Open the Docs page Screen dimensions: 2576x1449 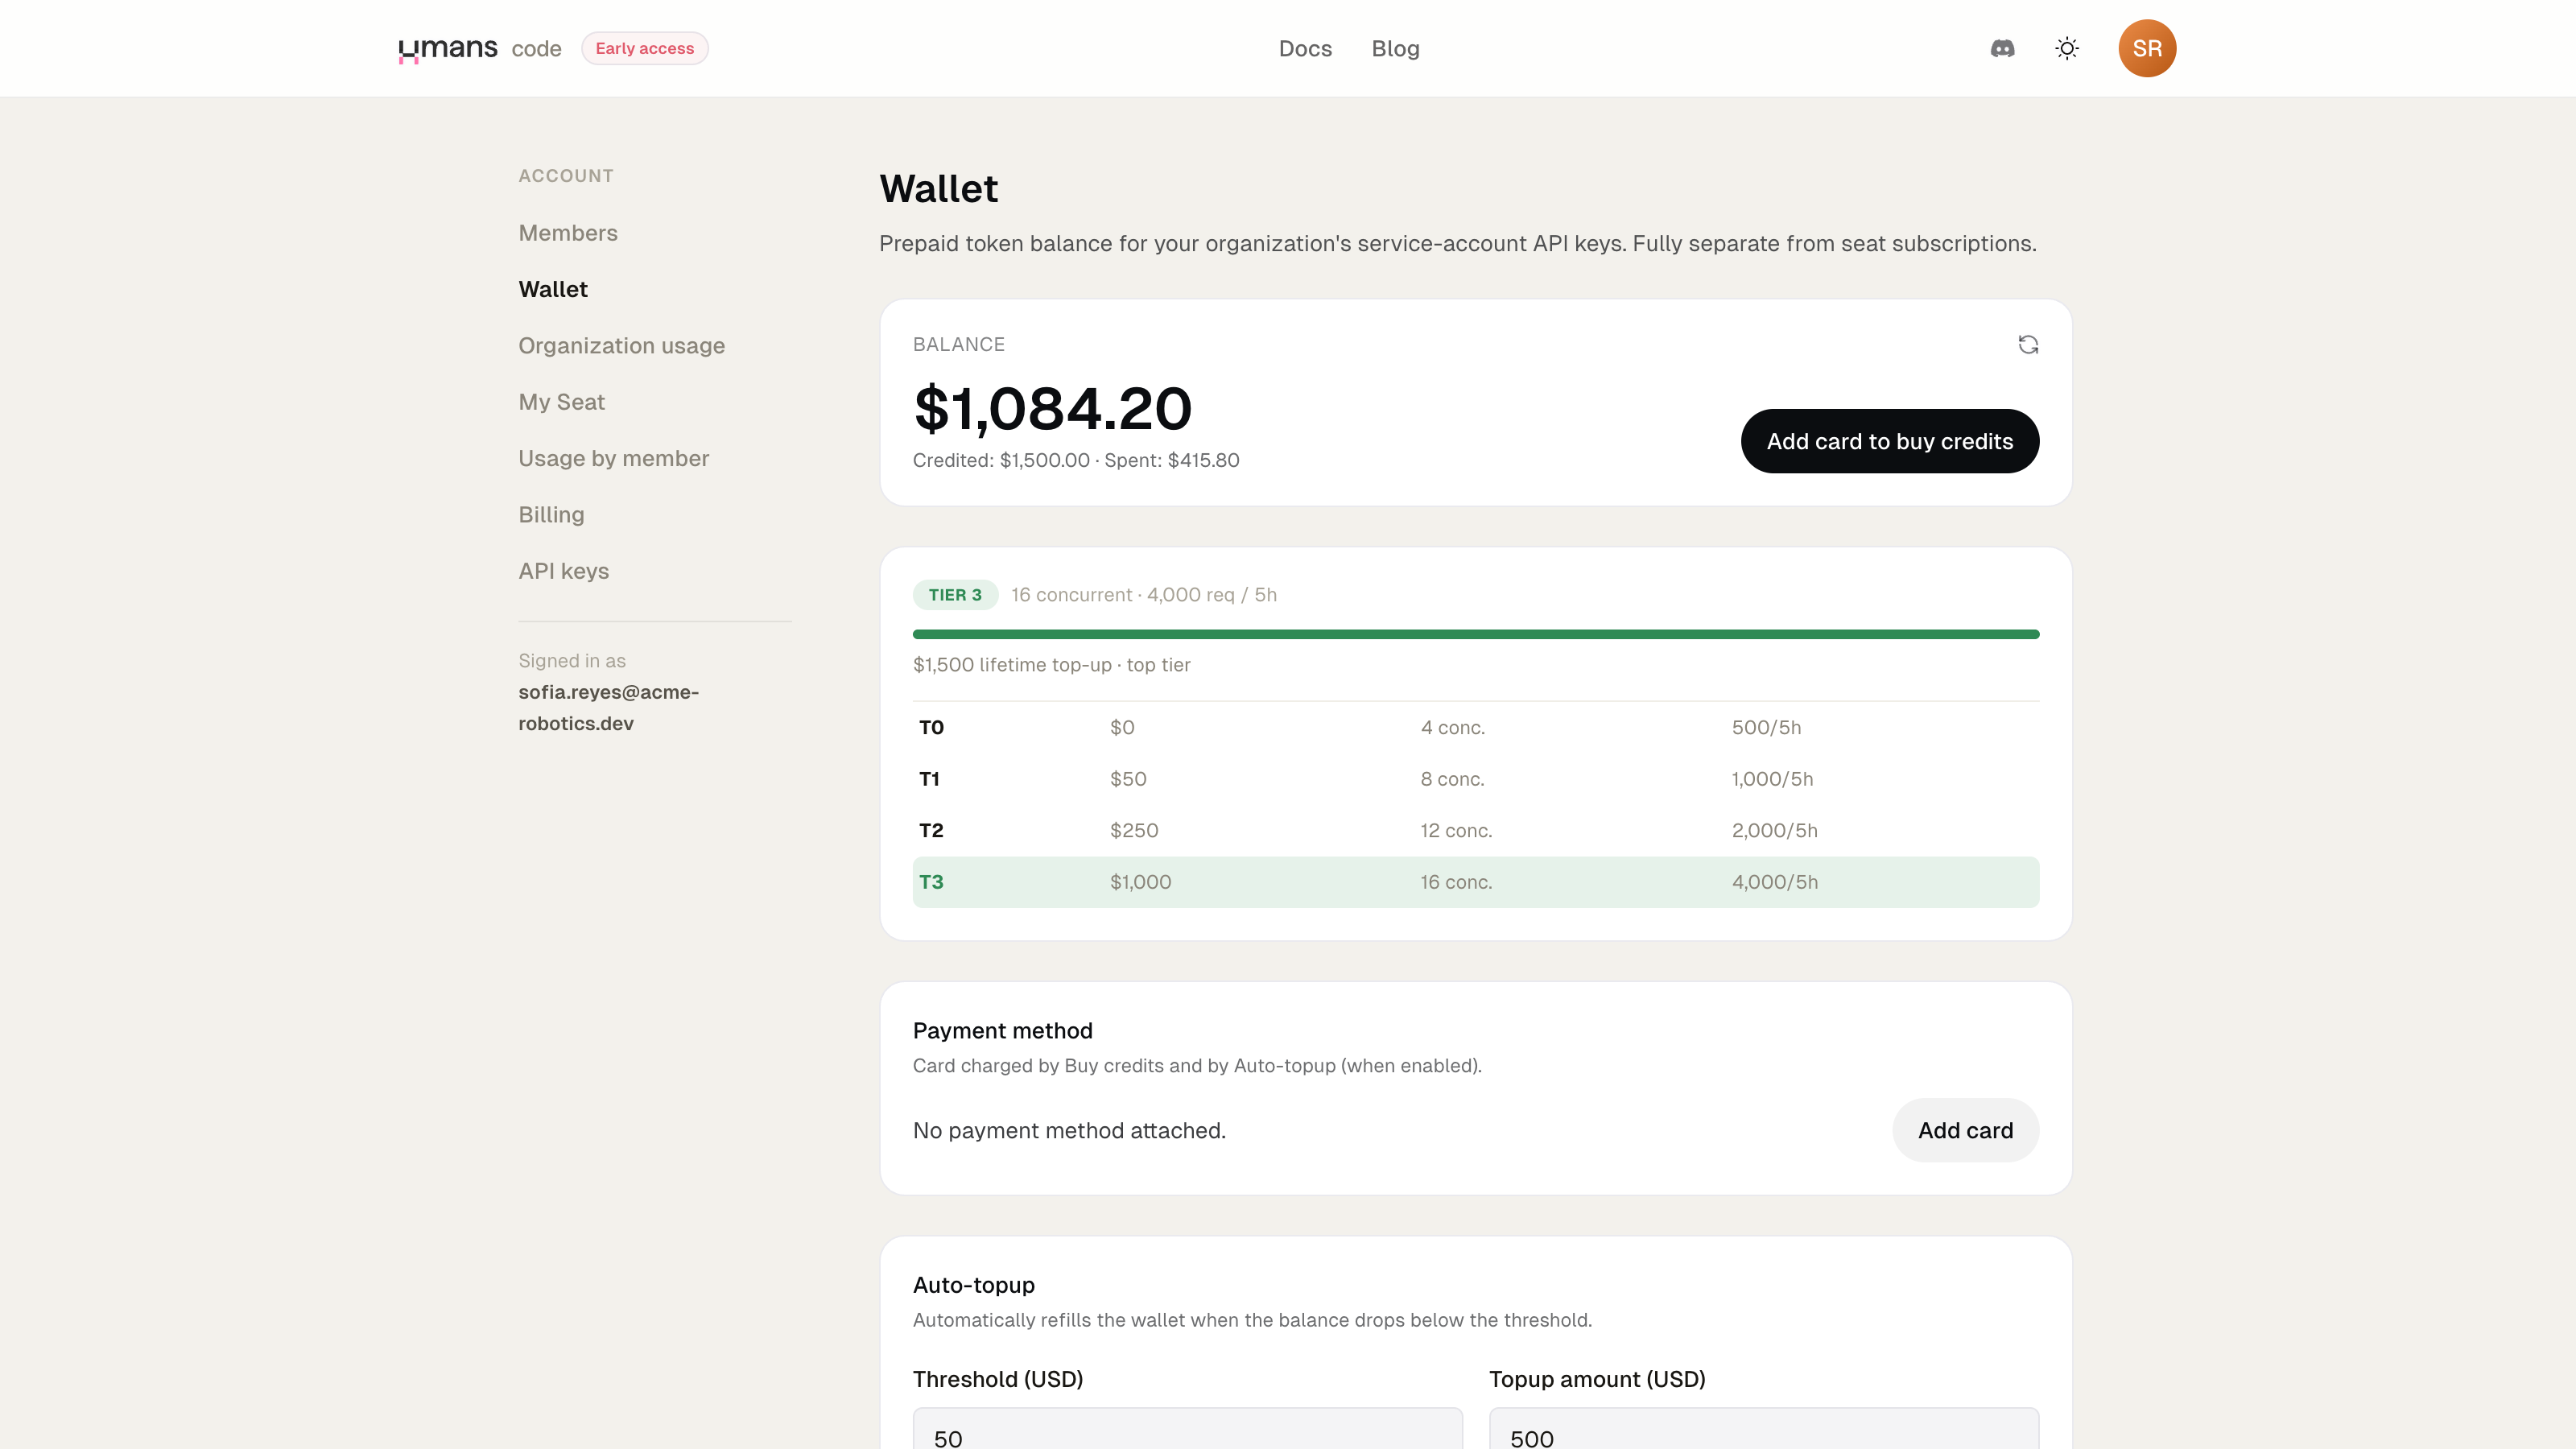pyautogui.click(x=1305, y=48)
